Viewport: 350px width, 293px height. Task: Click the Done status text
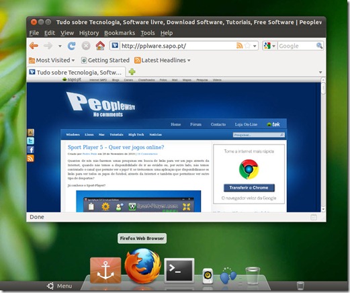point(37,217)
